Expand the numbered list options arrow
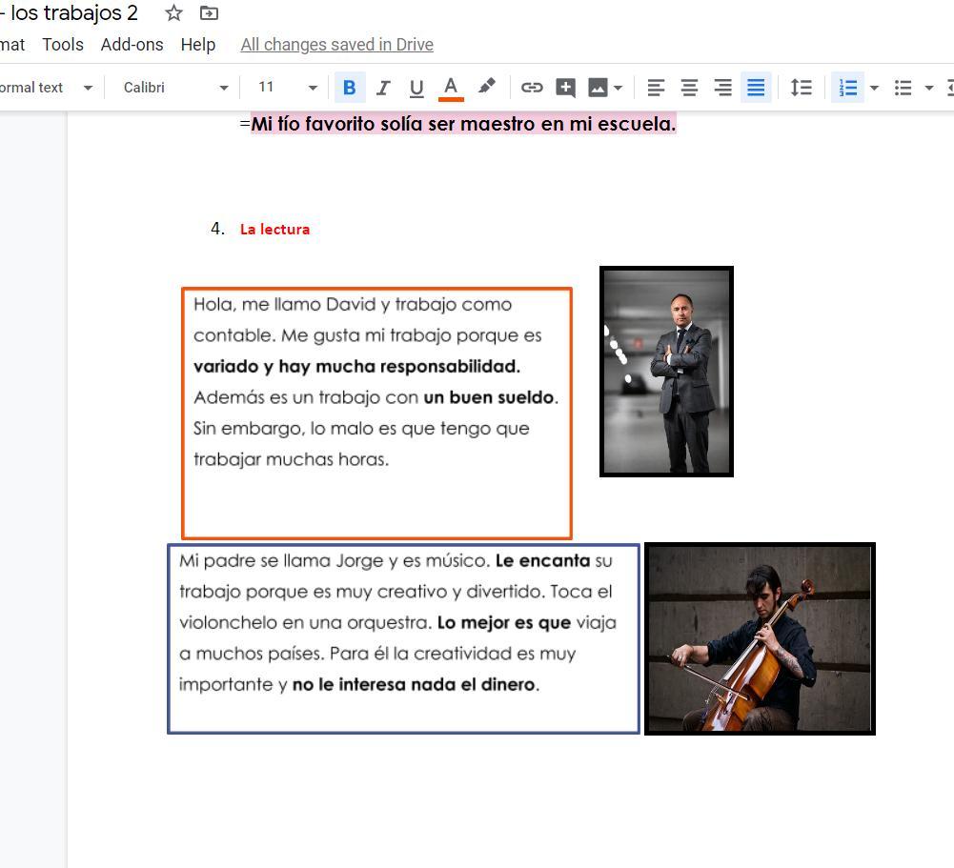This screenshot has height=868, width=954. point(874,88)
